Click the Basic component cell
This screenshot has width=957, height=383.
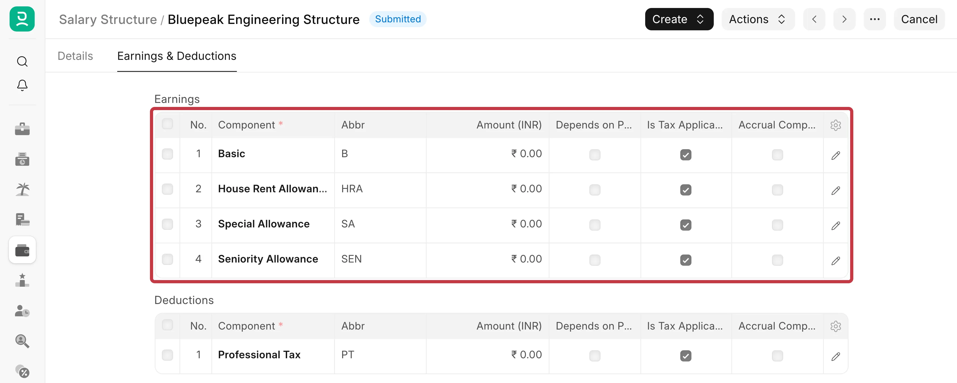pos(273,155)
